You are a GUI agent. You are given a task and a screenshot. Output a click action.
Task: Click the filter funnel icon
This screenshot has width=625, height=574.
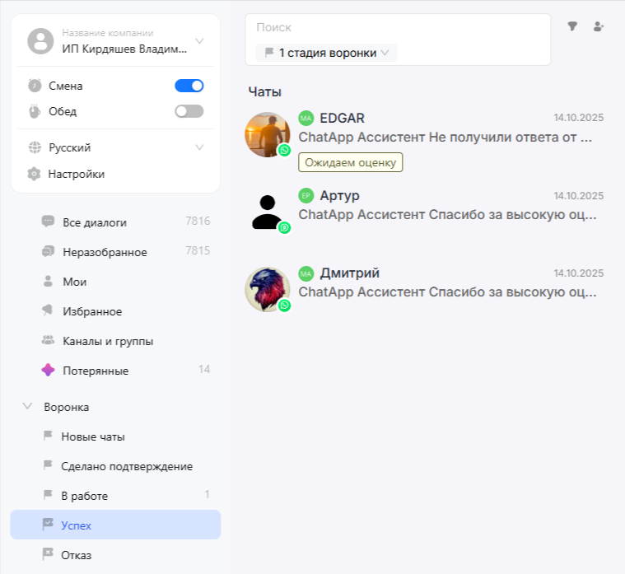coord(572,26)
